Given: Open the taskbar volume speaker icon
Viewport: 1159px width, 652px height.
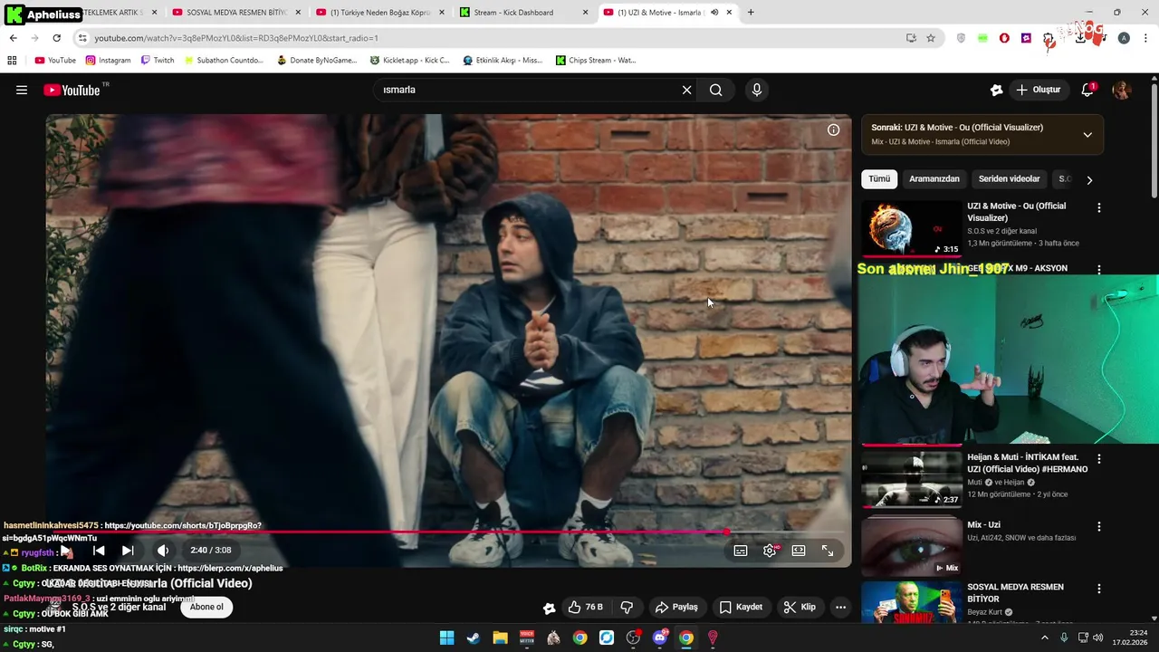Looking at the screenshot, I should tap(1098, 638).
